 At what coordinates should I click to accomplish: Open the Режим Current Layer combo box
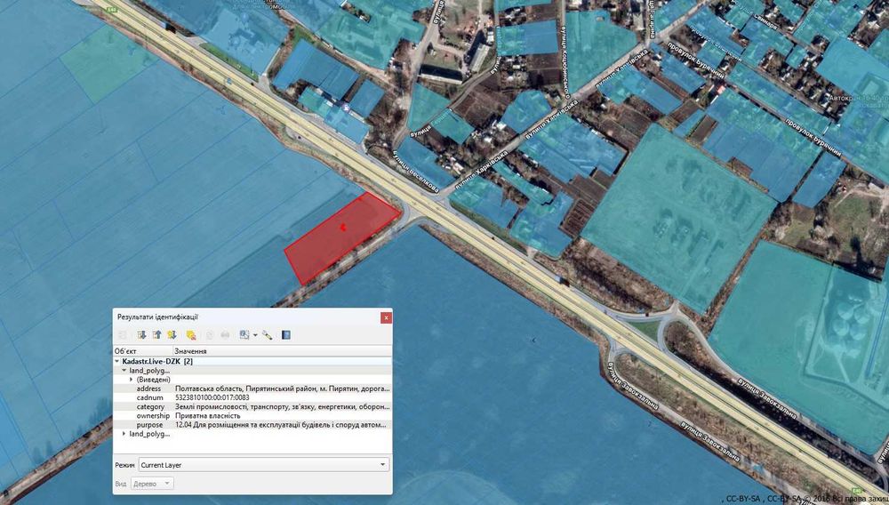pos(264,465)
